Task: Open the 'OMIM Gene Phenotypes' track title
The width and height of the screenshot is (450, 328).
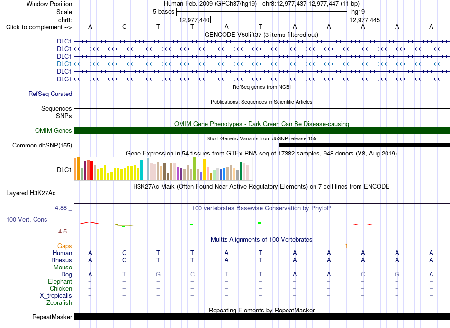Action: [x=261, y=124]
